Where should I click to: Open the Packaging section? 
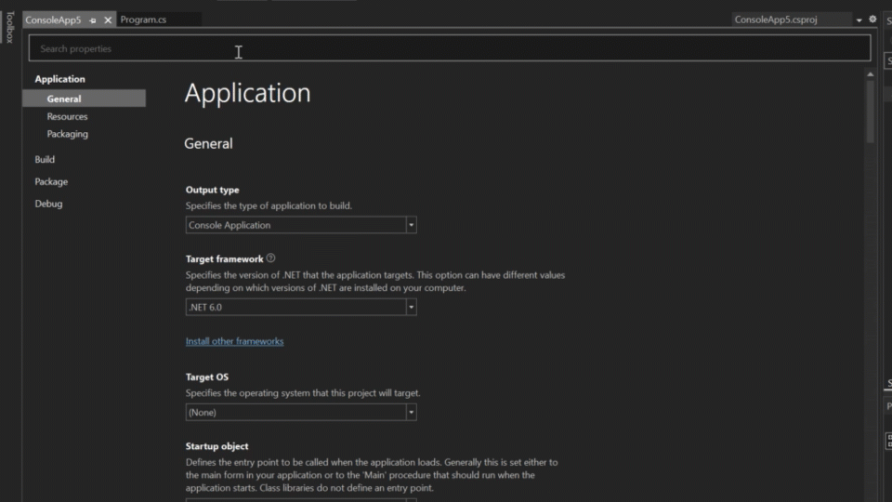pos(67,134)
